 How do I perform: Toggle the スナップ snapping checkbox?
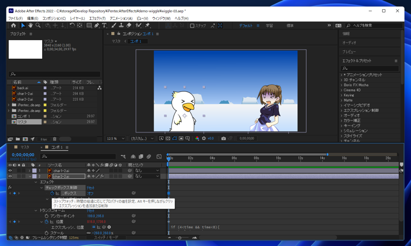(x=192, y=25)
